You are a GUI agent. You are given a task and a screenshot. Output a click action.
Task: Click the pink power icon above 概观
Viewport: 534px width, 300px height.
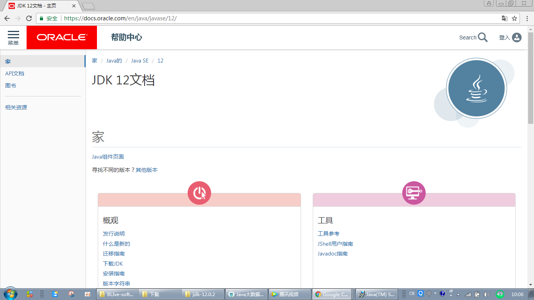tap(199, 193)
